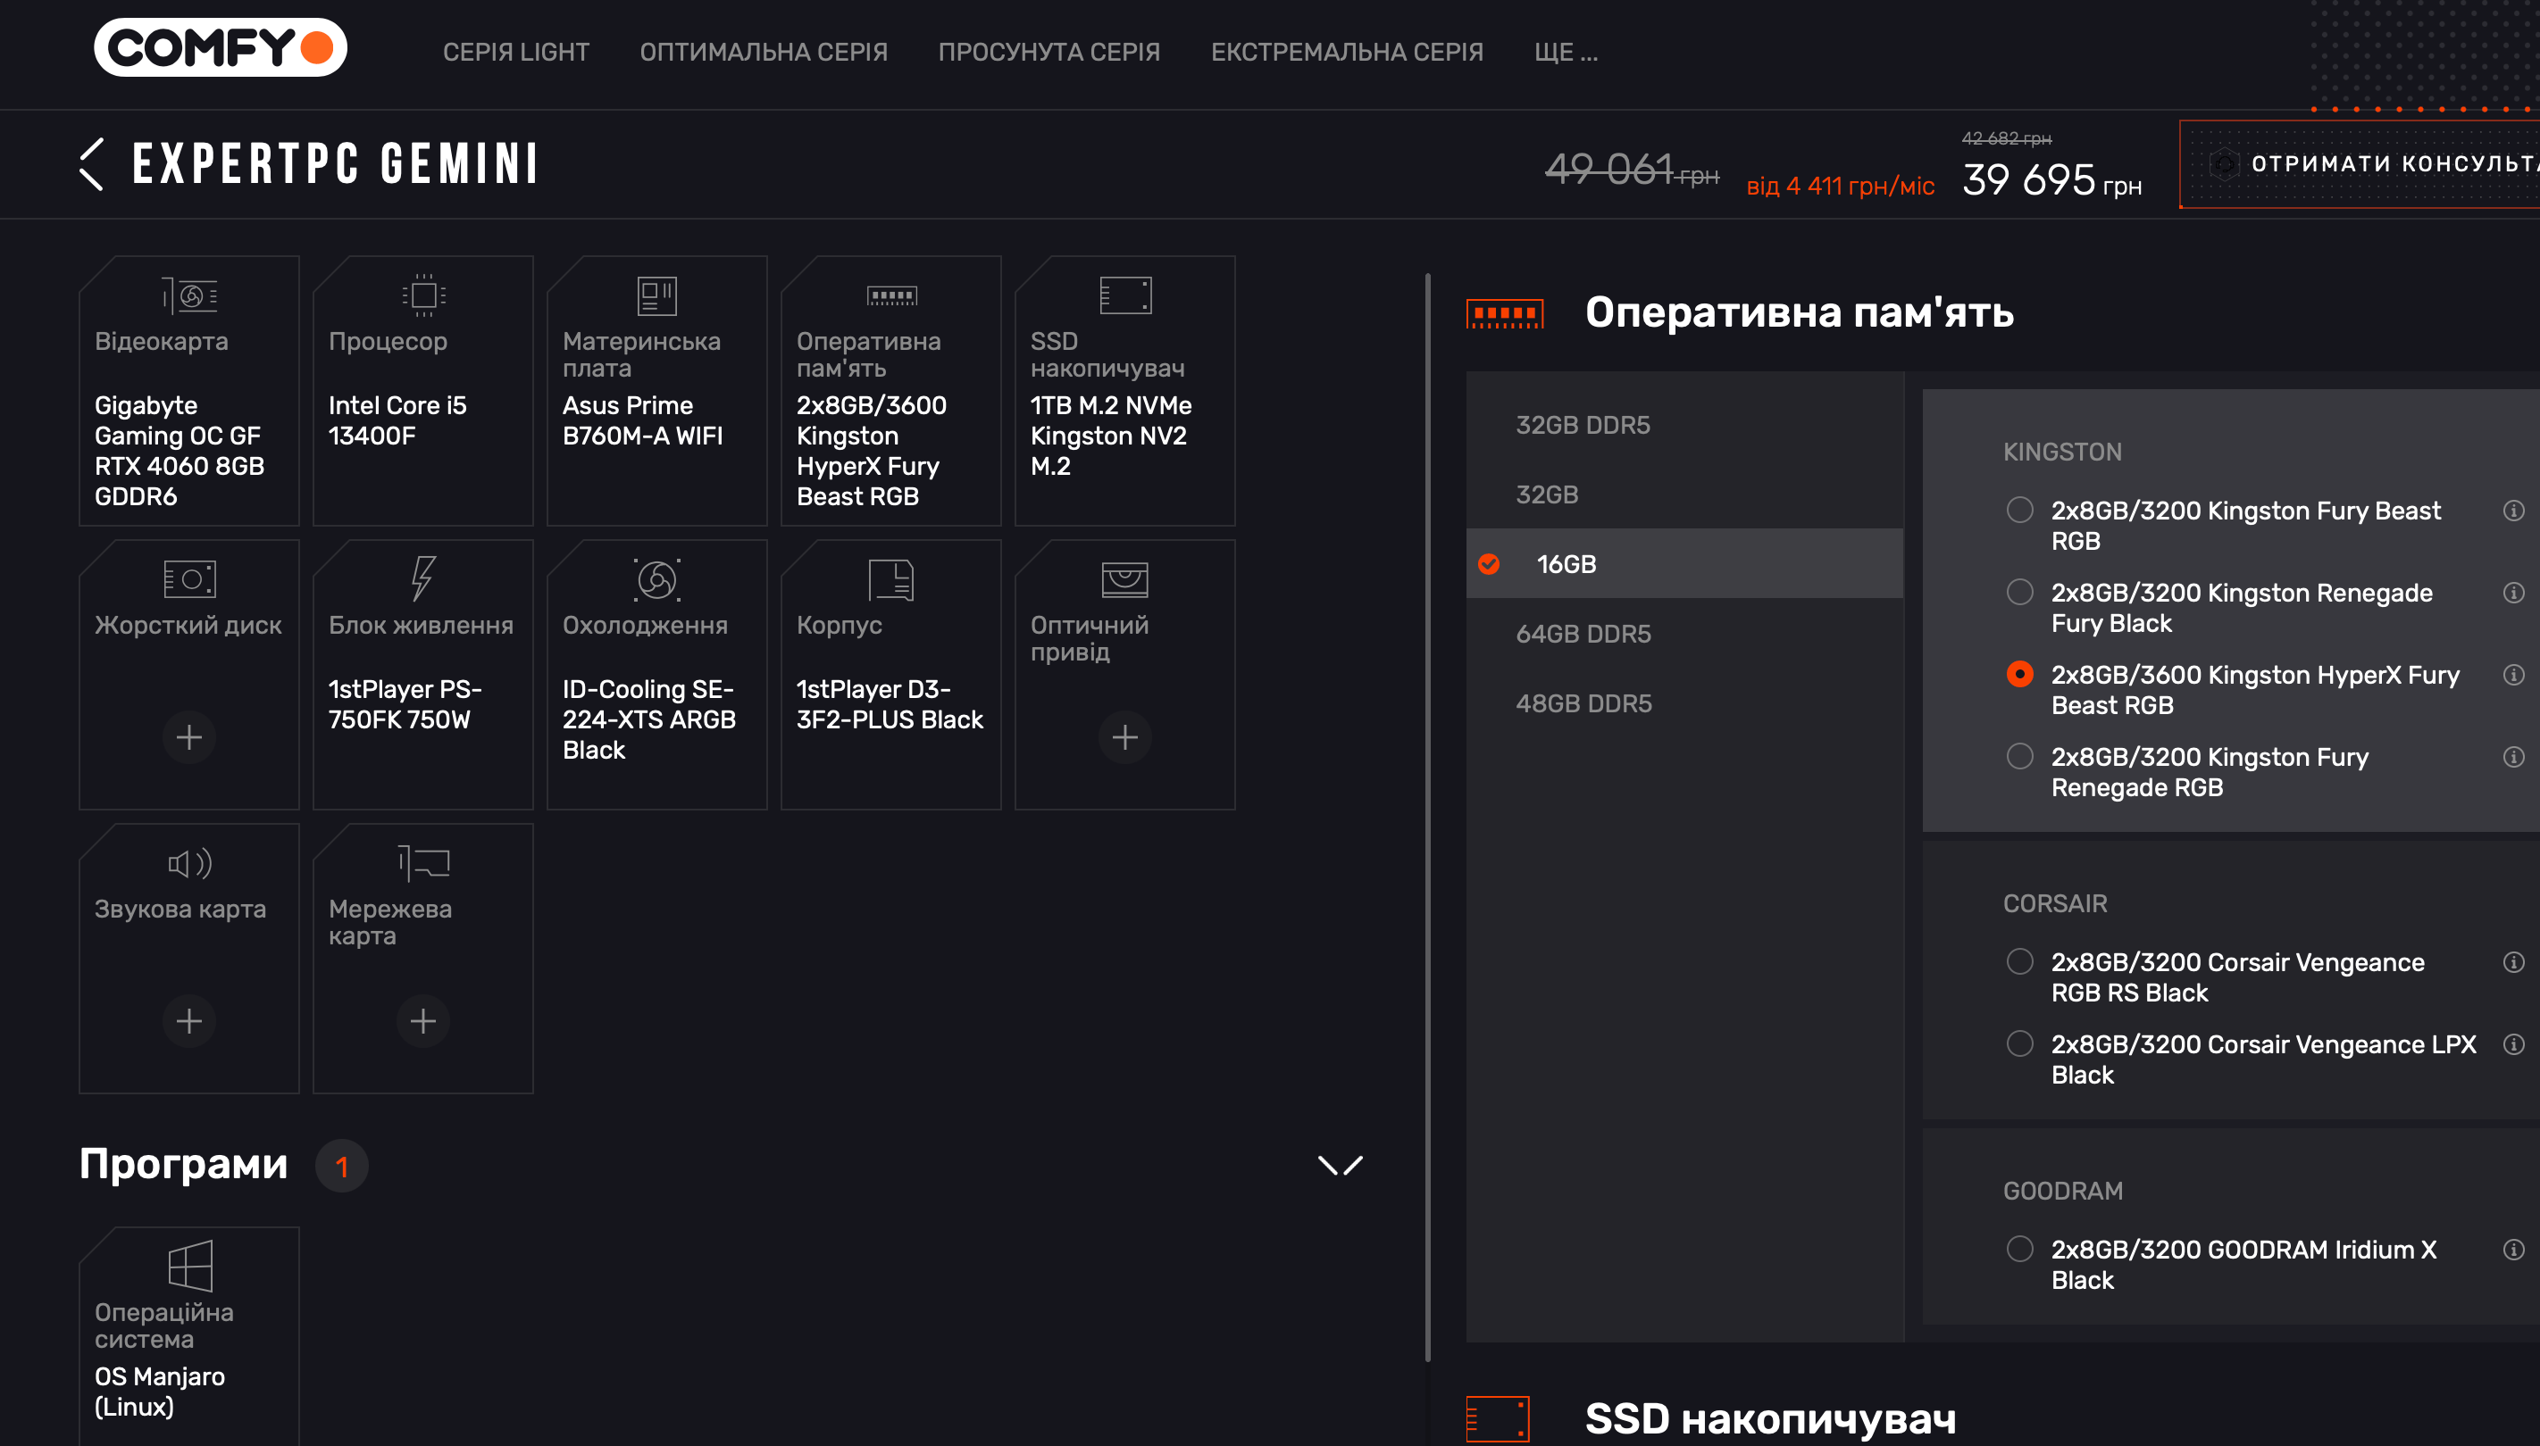The height and width of the screenshot is (1446, 2540).
Task: Click the orange RAM icon beside the Оперативна пам'ять heading
Action: tap(1505, 315)
